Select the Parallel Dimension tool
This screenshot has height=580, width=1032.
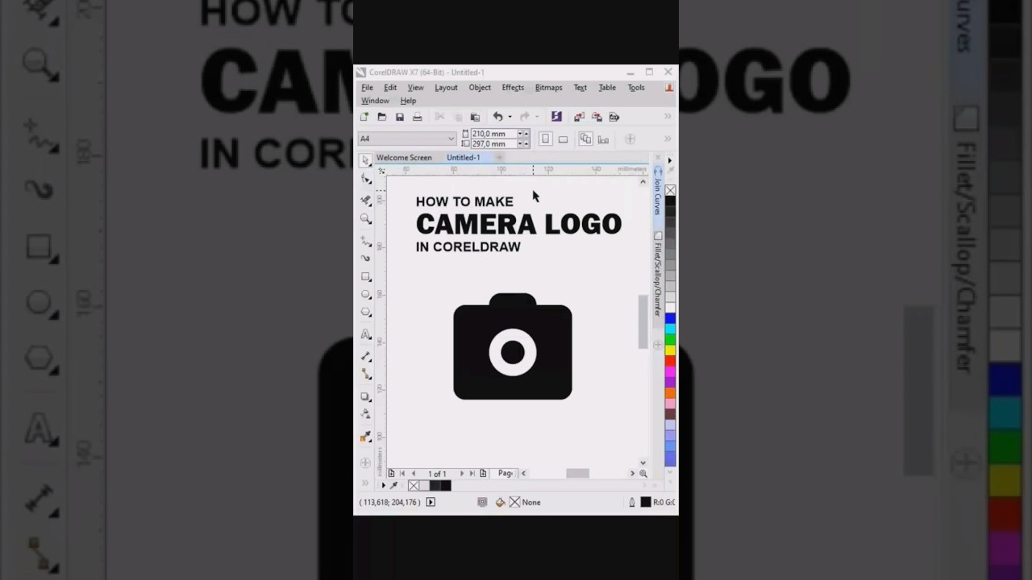point(366,356)
